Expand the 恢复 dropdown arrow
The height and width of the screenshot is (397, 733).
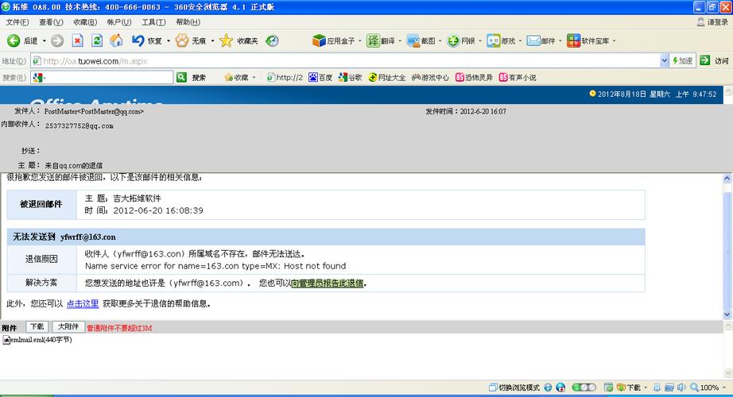click(x=169, y=41)
